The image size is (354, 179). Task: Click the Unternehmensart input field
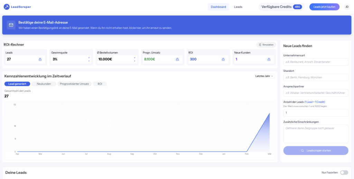[316, 62]
